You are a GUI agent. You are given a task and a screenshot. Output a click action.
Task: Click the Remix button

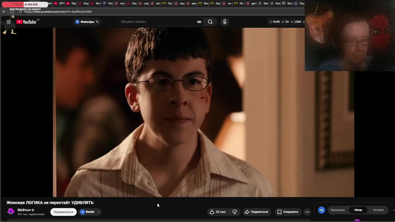(x=87, y=212)
